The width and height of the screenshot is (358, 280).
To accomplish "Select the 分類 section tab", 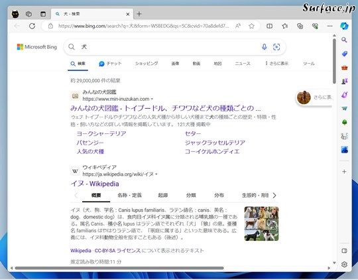I will [x=191, y=195].
